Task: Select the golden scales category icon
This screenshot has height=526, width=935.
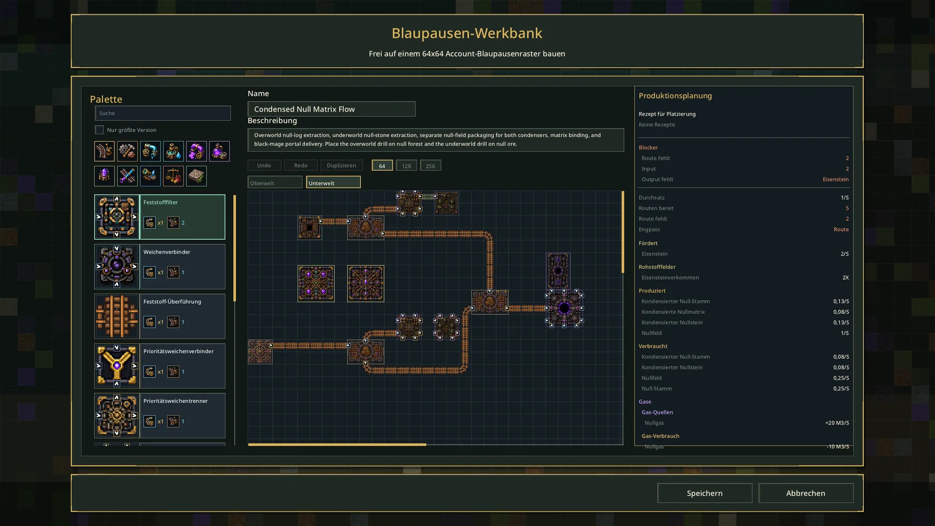Action: (173, 176)
